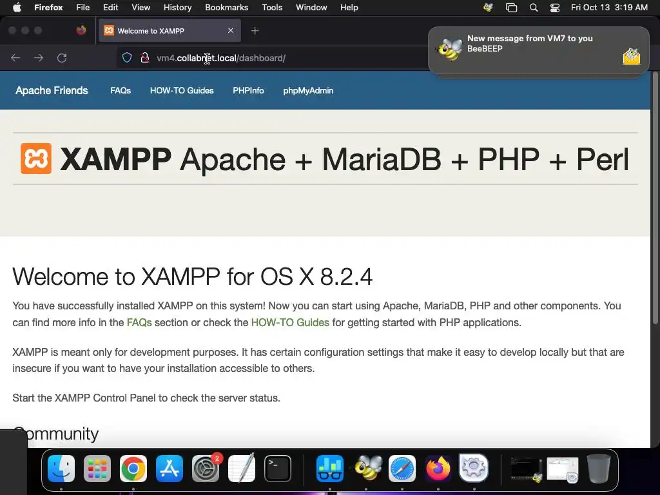Open the App Store dock icon
660x495 pixels.
click(x=170, y=468)
